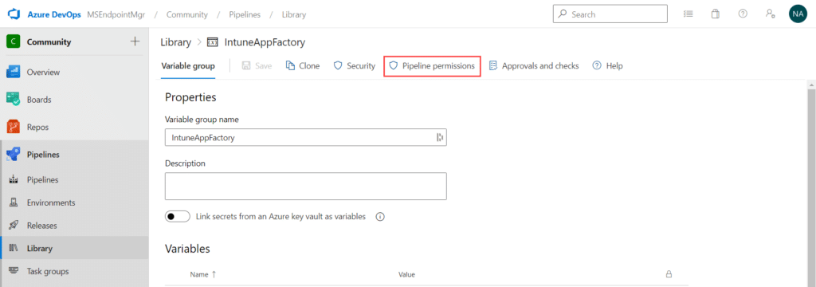Click the Save toolbar button
Viewport: 816px width, 287px height.
[x=256, y=66]
